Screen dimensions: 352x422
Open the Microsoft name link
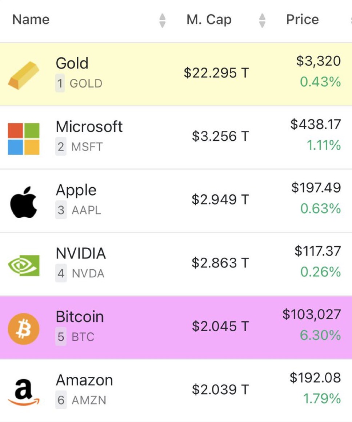89,126
